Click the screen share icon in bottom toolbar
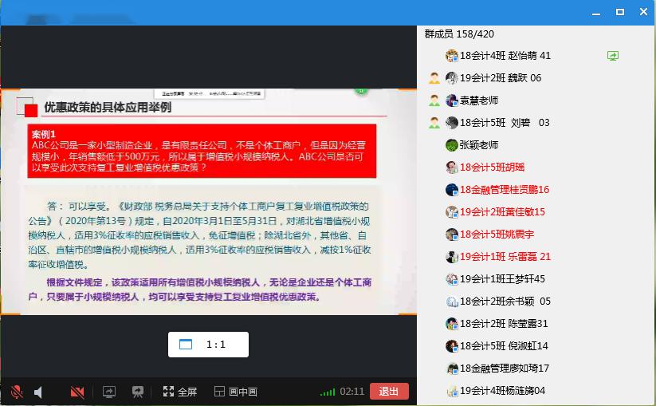Screen dimensions: 656x406 109,392
